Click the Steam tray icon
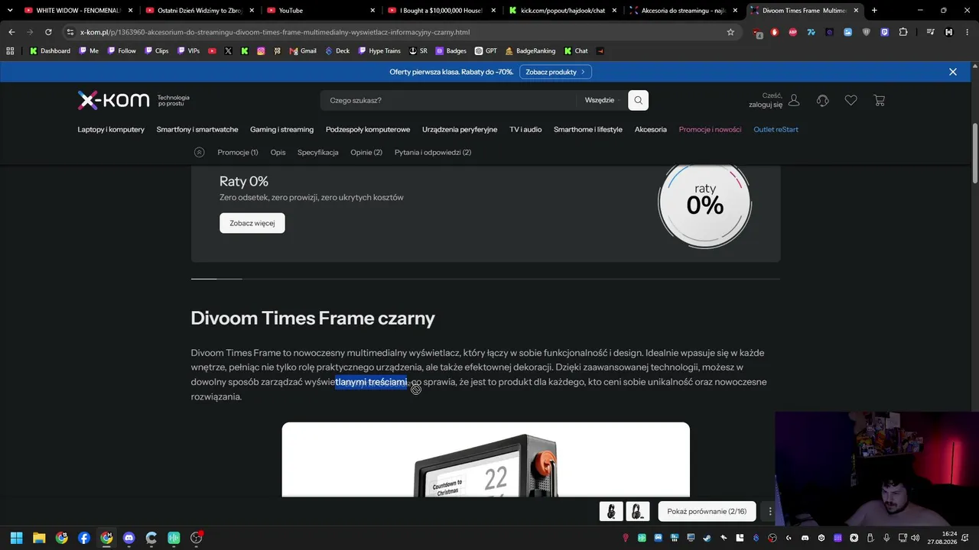Screen dimensions: 979x550 tap(707, 538)
